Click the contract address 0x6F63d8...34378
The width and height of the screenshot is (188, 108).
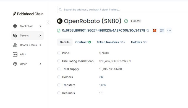click(x=104, y=31)
